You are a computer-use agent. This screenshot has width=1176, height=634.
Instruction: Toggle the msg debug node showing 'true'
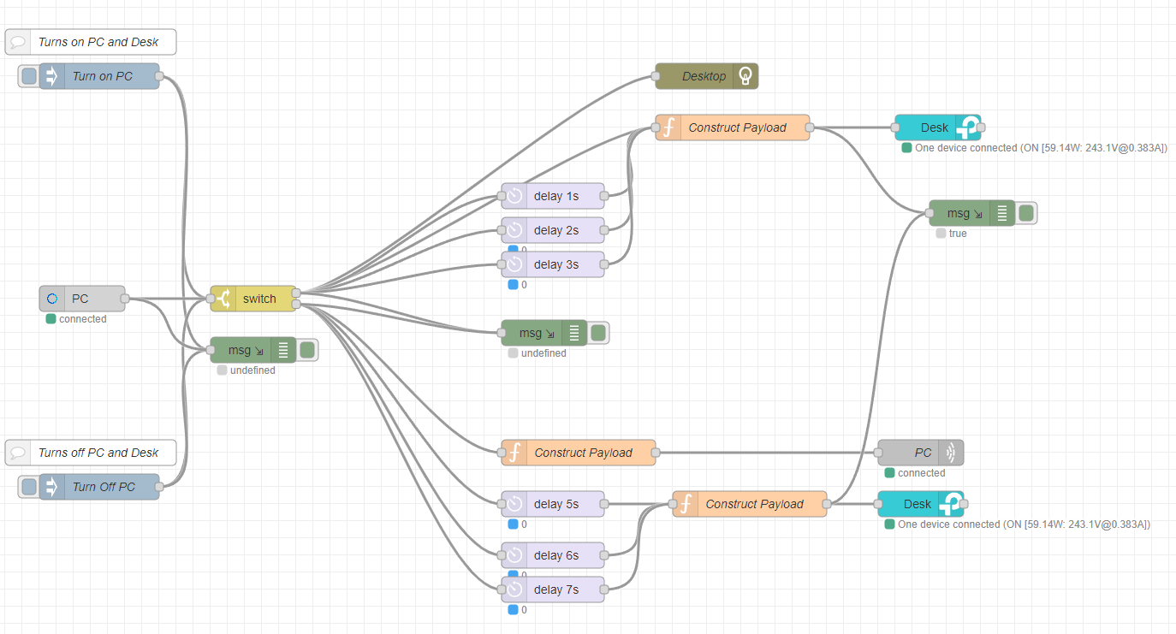(x=1026, y=213)
